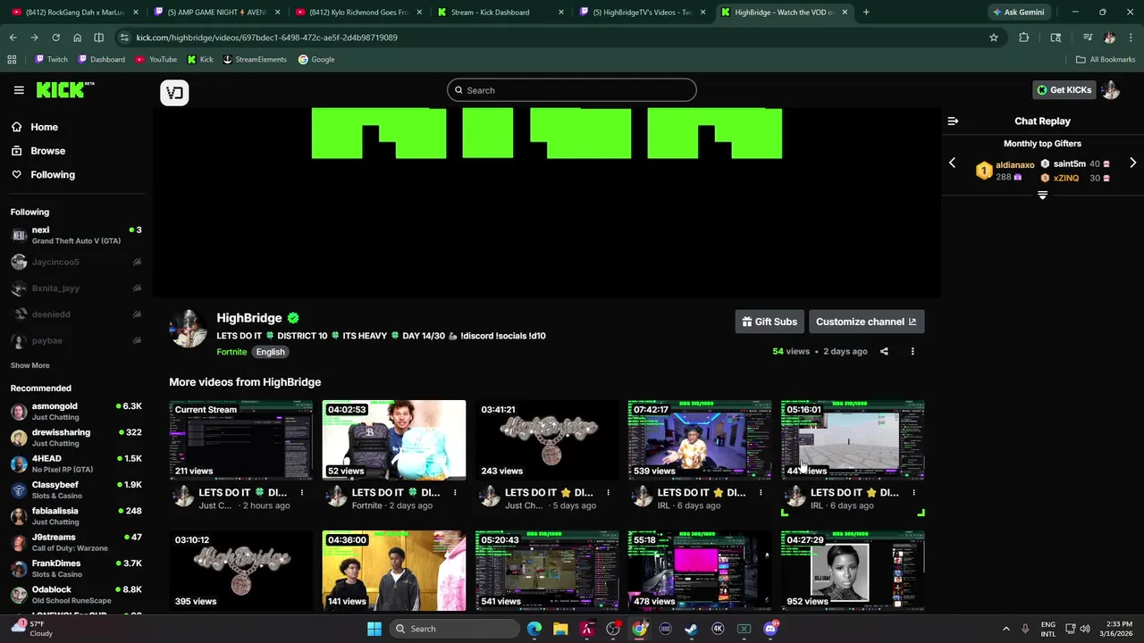1144x643 pixels.
Task: Open the 05:20:43 video with 541 views
Action: [547, 571]
